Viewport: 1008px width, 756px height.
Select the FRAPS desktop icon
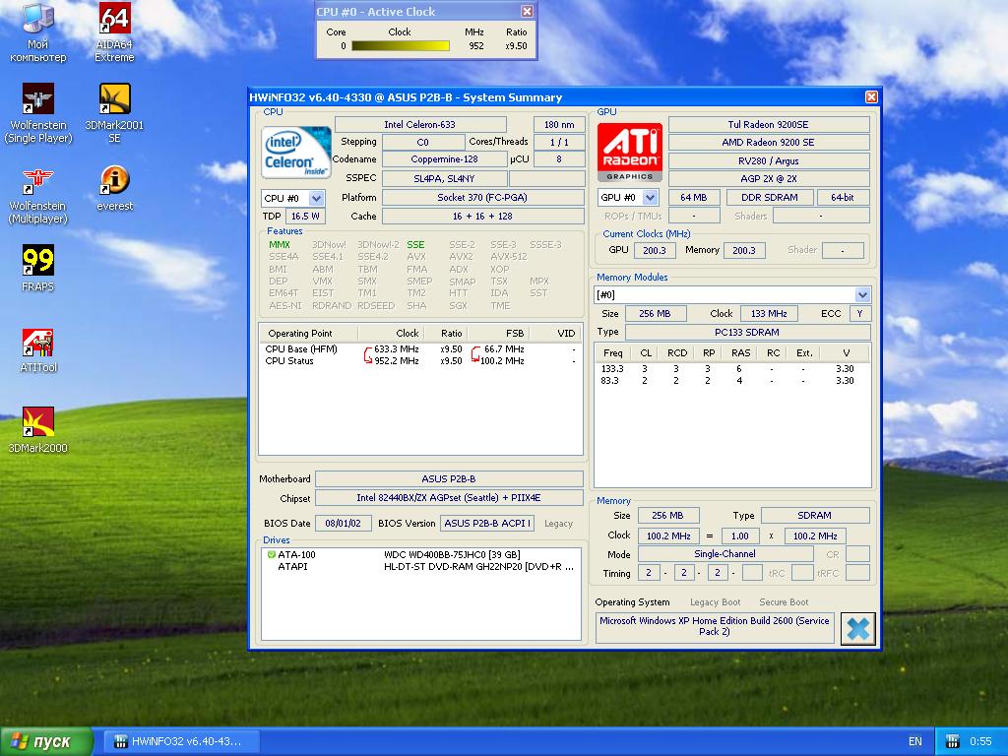[x=38, y=269]
